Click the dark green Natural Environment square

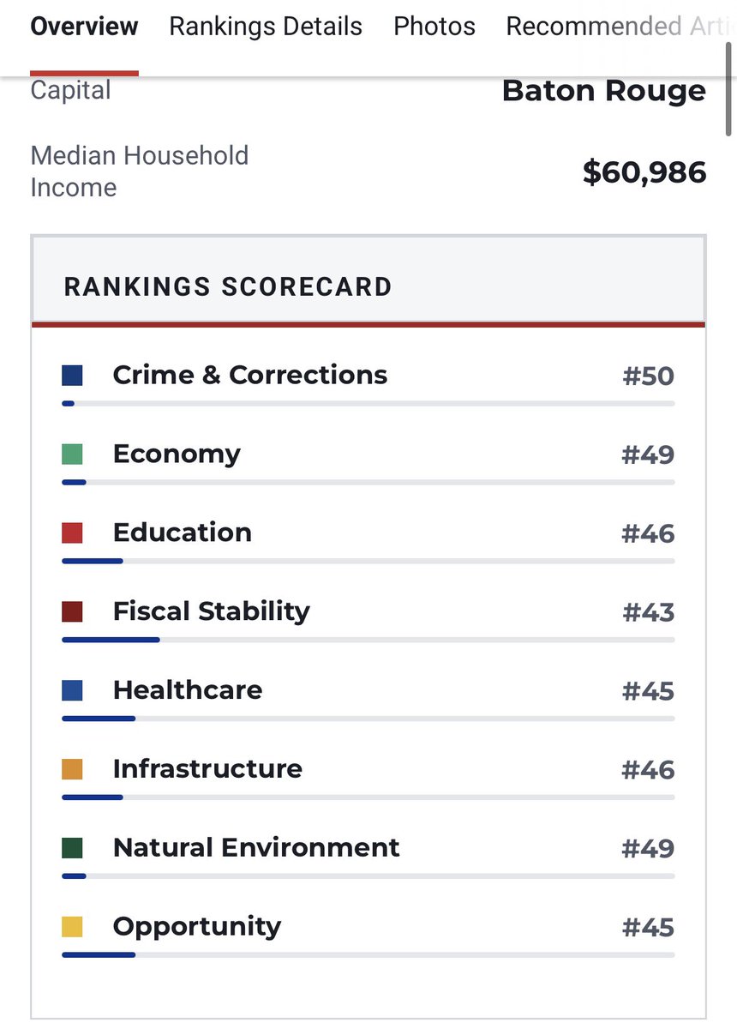tap(72, 848)
